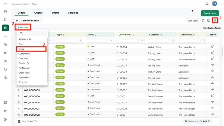Click the TH user avatar
Viewport: 224px width, 126px height.
point(214,4)
